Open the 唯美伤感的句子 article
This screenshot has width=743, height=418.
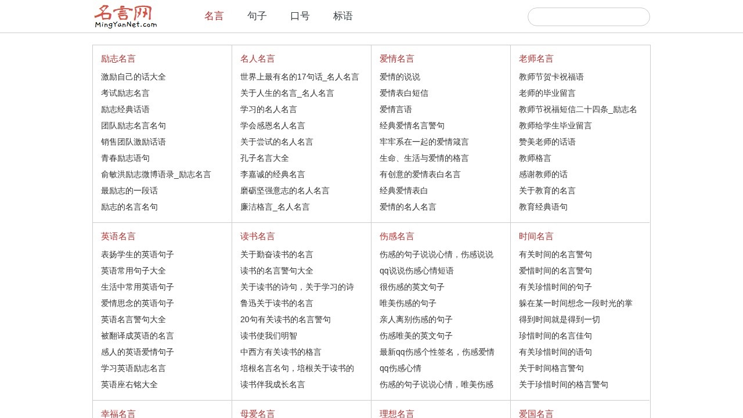click(409, 303)
